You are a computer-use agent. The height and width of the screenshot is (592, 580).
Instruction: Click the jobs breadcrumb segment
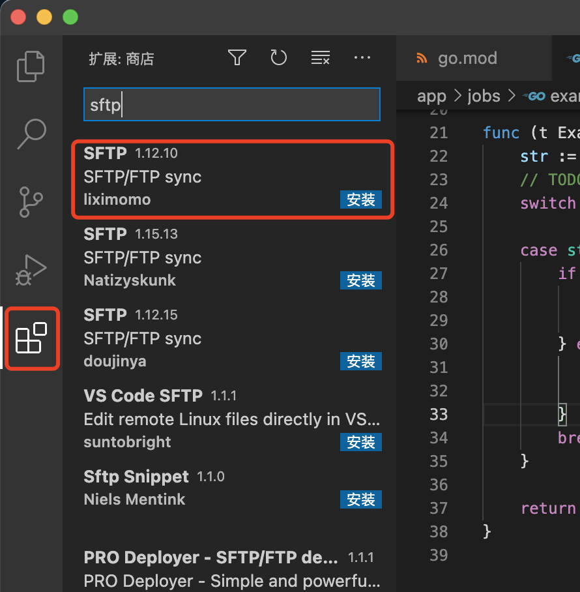[484, 96]
